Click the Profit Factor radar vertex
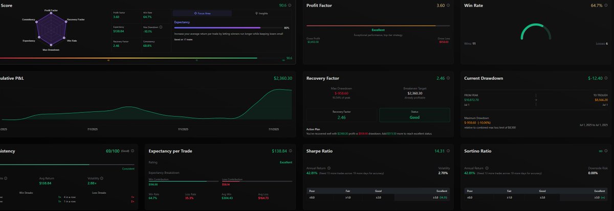Screen dimensions: 614x211 51,14
